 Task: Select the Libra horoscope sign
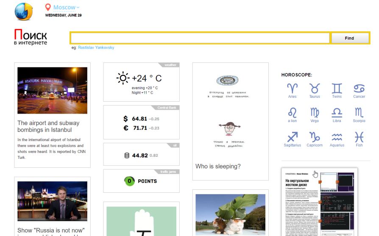click(x=337, y=113)
